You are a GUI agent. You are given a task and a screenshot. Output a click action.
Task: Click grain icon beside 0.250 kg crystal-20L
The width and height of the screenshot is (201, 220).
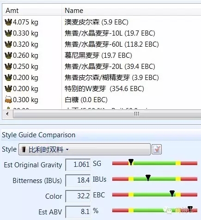click(x=8, y=67)
